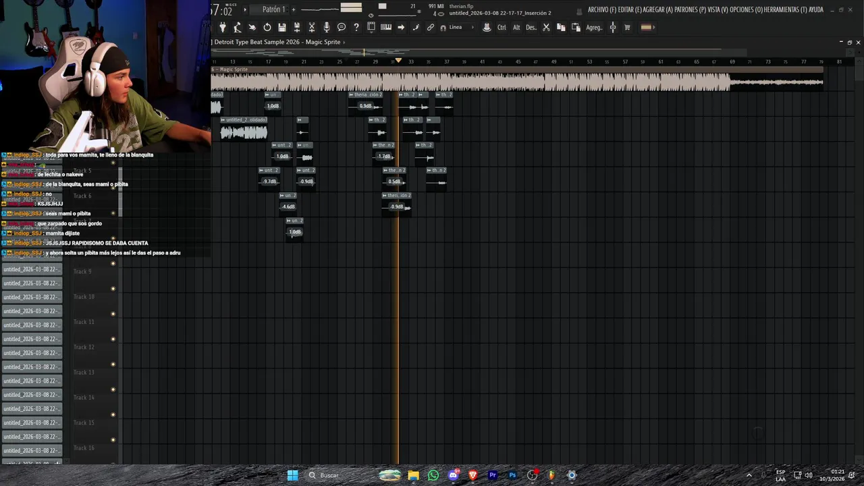Toggle the magnet snap icon
This screenshot has width=864, height=486.
pyautogui.click(x=443, y=28)
